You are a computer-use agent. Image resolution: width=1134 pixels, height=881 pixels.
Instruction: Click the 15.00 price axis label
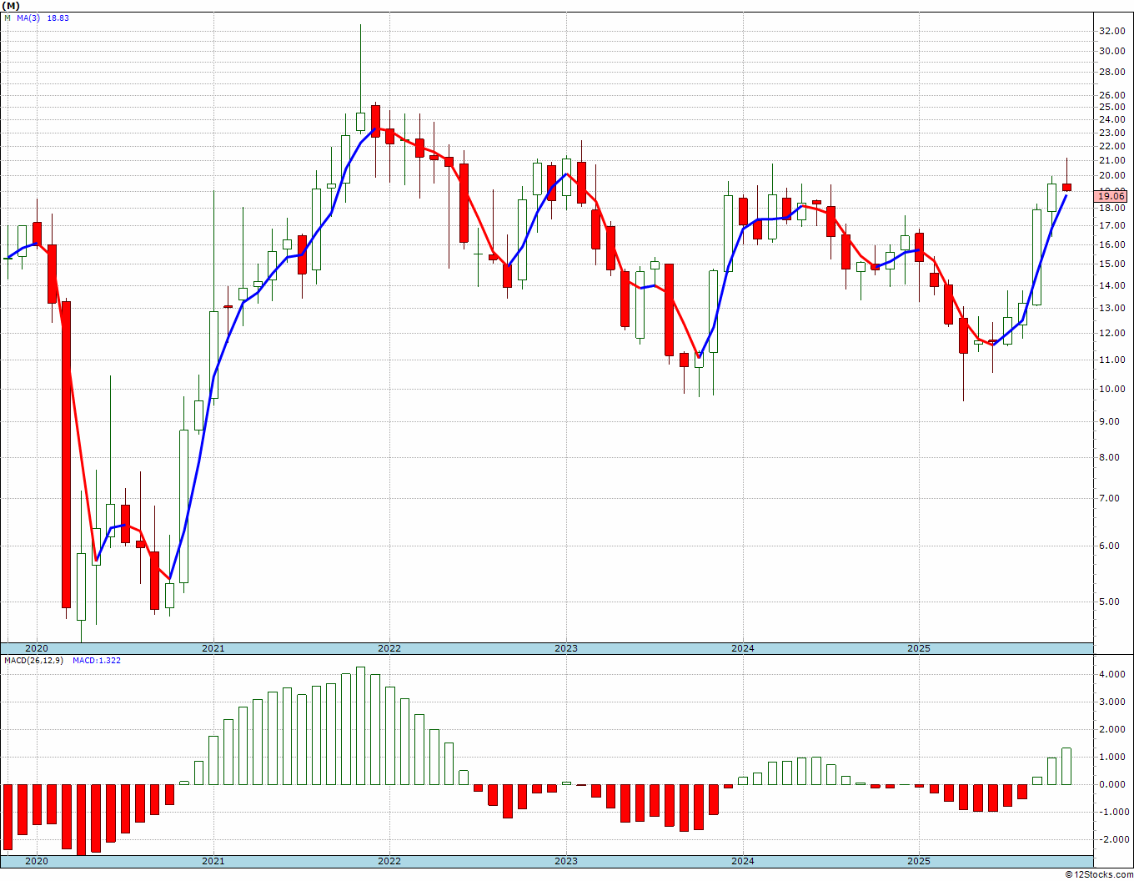click(1111, 264)
